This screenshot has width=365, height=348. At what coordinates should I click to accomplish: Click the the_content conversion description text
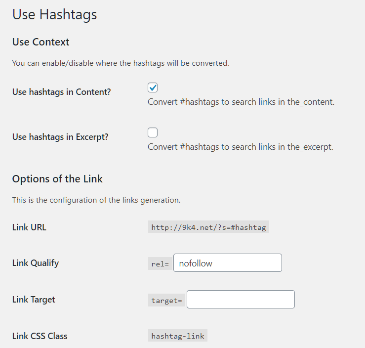click(241, 102)
